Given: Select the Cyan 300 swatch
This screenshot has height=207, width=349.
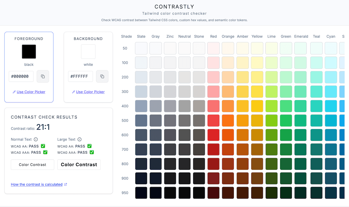Looking at the screenshot, I should tap(331, 92).
